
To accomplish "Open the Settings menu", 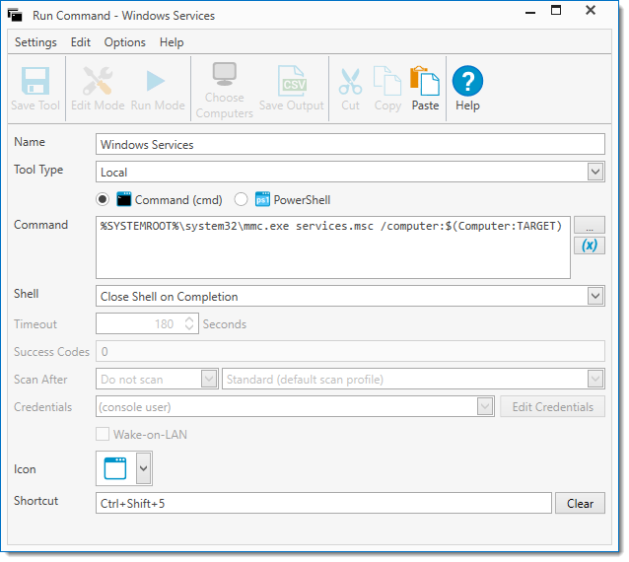I will (x=35, y=42).
